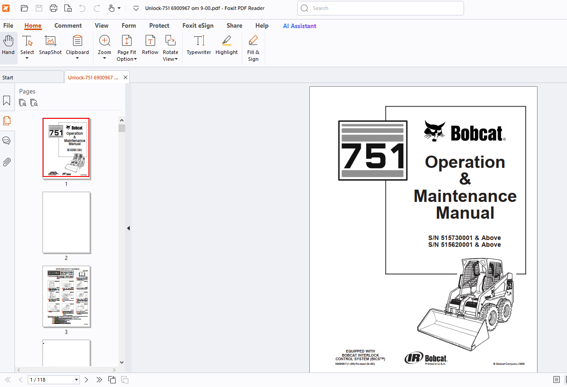Screen dimensions: 567x387
Task: Enable Reflow view
Action: 150,45
